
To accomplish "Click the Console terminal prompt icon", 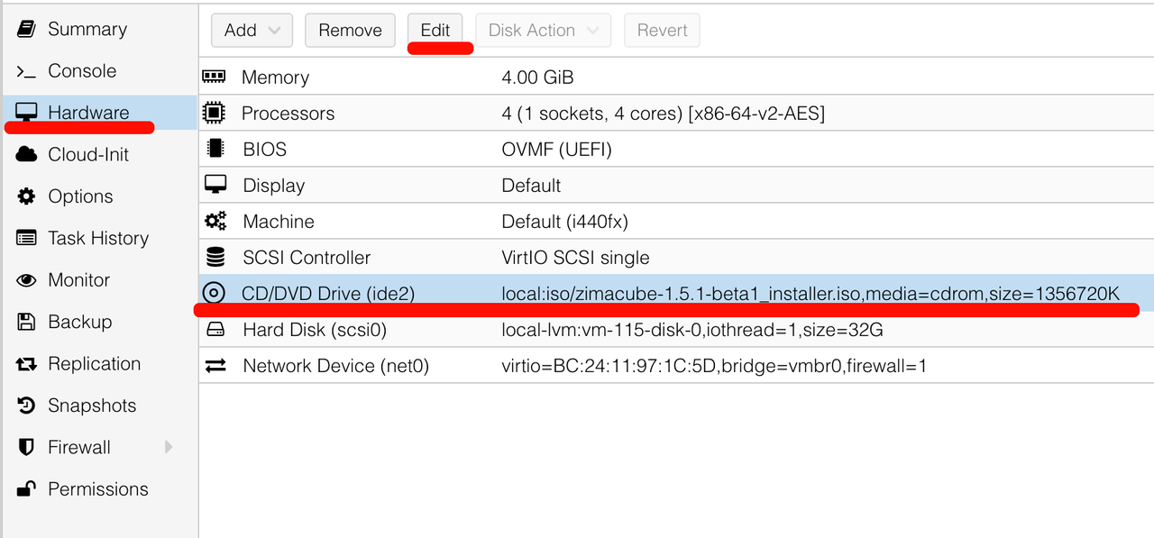I will pyautogui.click(x=26, y=71).
